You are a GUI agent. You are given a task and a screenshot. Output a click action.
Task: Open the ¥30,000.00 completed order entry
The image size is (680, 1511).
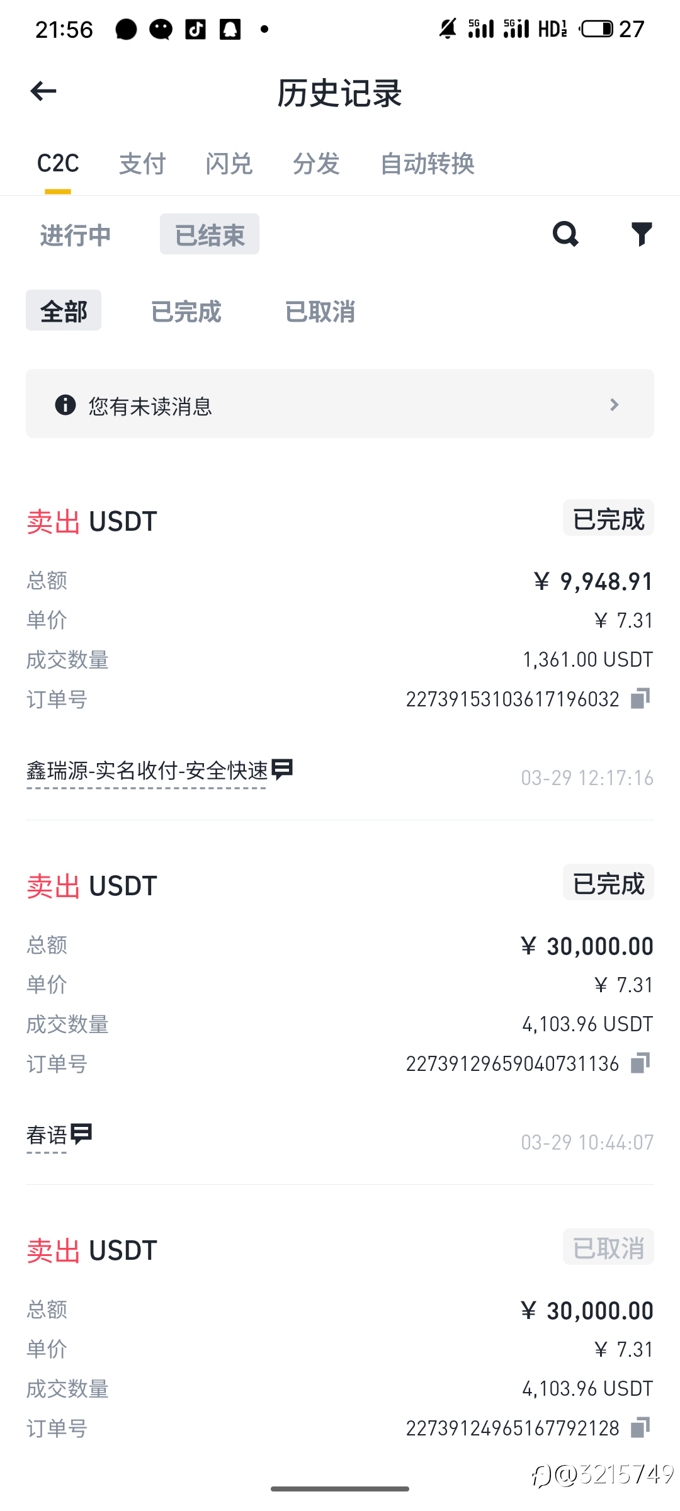340,982
